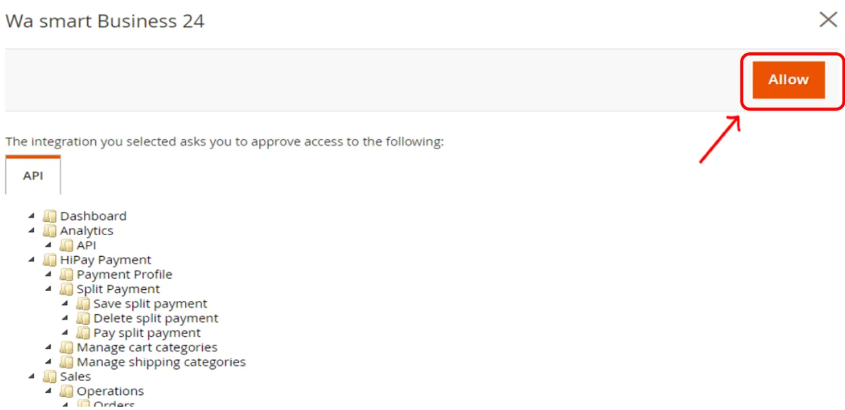Click the Operations folder icon
The image size is (845, 410).
point(66,391)
